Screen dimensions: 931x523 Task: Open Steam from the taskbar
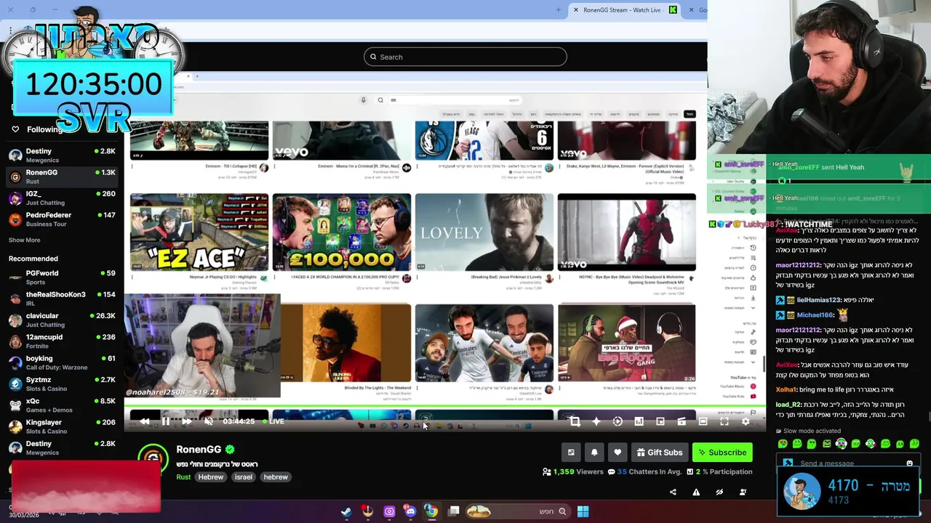tap(346, 511)
